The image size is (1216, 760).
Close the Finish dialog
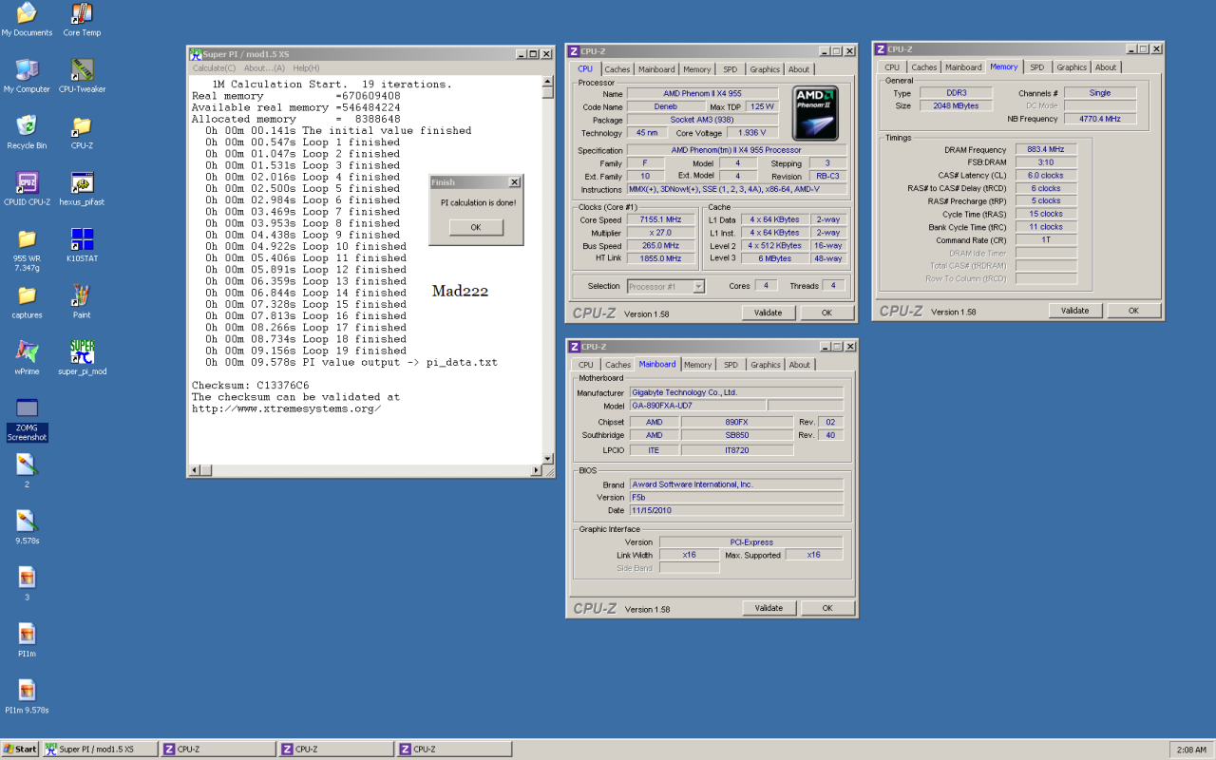click(x=515, y=182)
